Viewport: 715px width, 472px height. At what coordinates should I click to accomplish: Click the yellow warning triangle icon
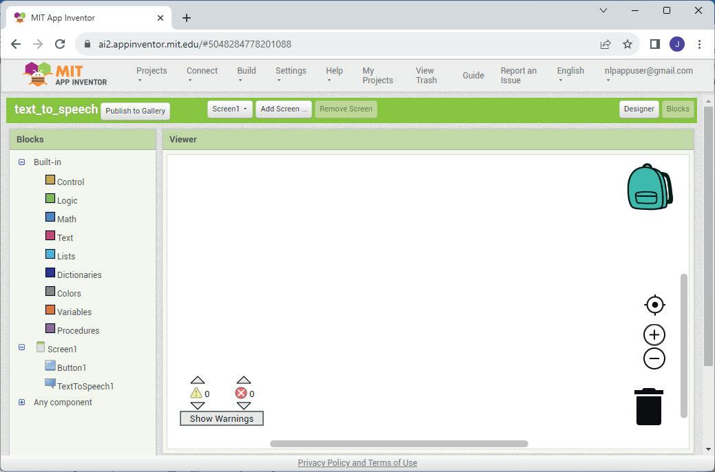(x=196, y=393)
